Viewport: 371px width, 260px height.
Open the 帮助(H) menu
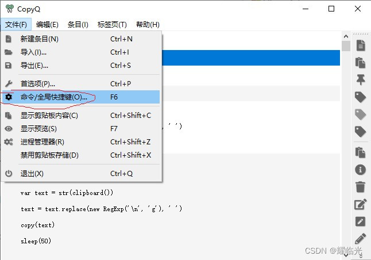click(x=148, y=24)
